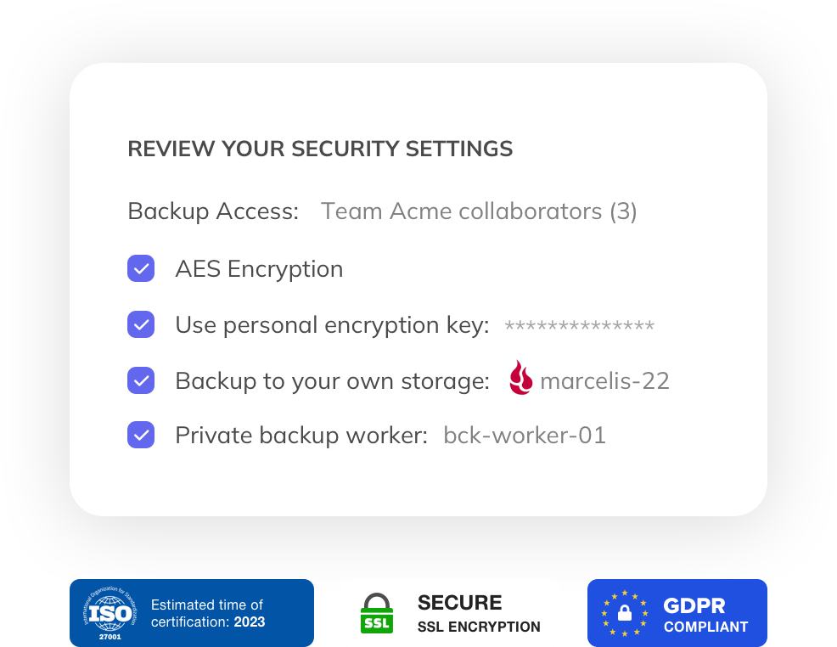The width and height of the screenshot is (837, 647).
Task: Choose the bck-worker-01 backup worker
Action: (525, 436)
